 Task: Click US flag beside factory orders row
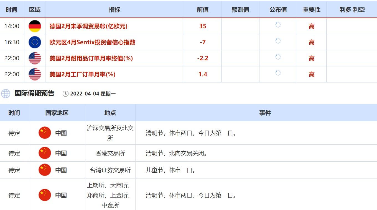click(35, 74)
